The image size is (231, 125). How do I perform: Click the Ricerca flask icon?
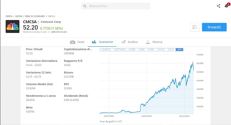point(148,42)
